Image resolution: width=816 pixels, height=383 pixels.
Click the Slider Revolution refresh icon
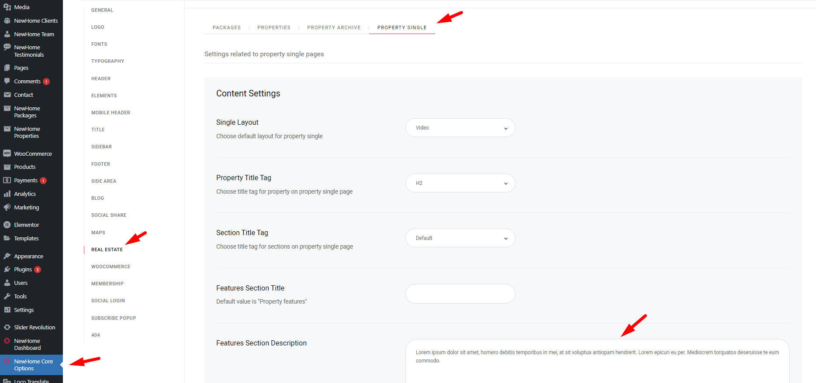tap(7, 327)
